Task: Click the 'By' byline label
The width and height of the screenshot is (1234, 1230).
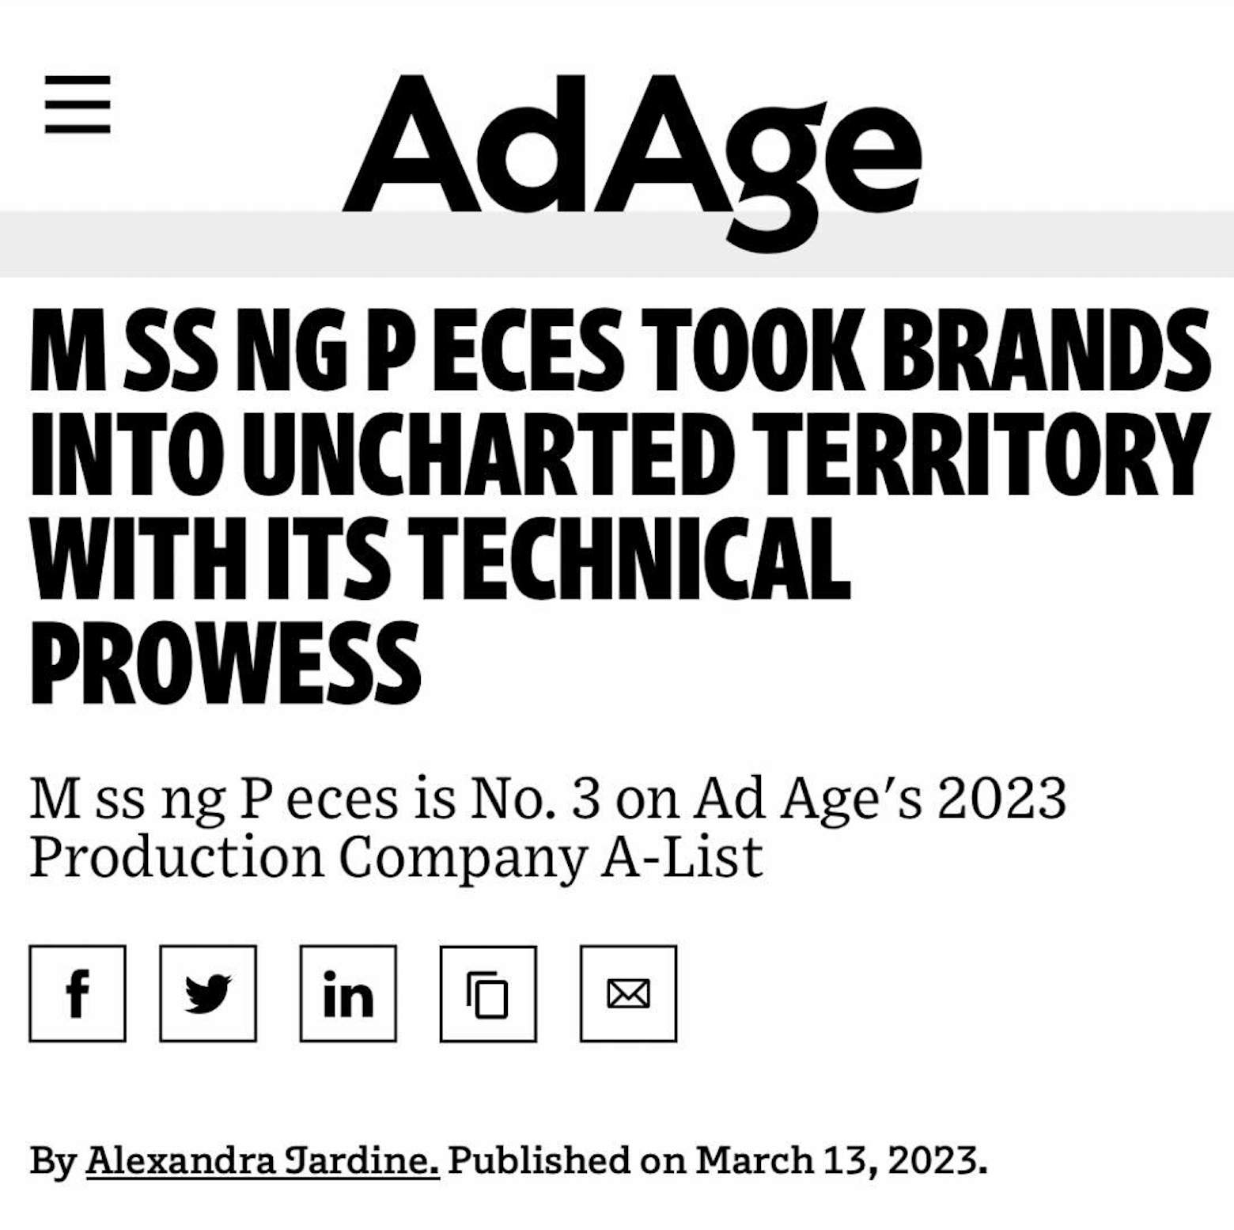Action: (x=52, y=1161)
